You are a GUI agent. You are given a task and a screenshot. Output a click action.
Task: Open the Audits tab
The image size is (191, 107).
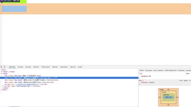80,67
